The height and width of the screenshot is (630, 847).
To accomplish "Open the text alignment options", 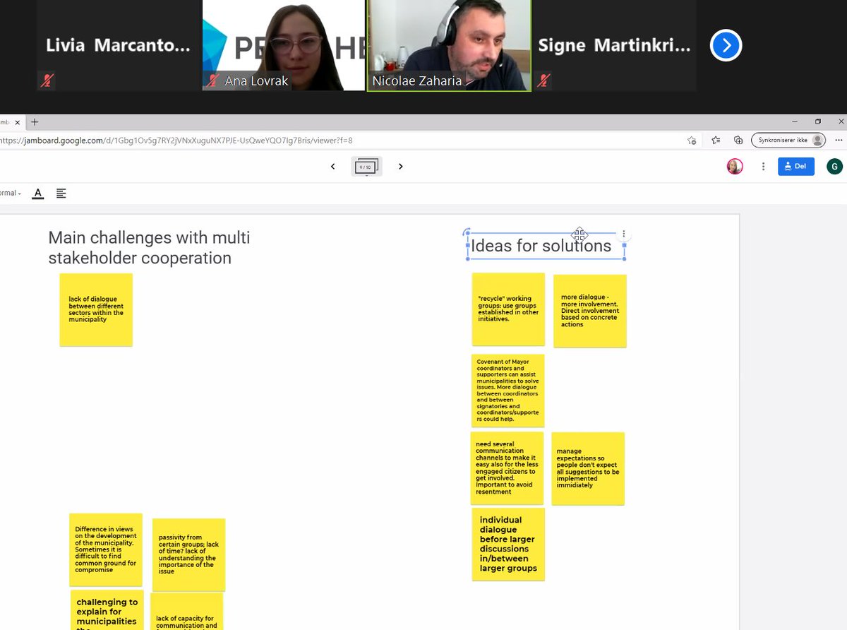I will pos(61,194).
